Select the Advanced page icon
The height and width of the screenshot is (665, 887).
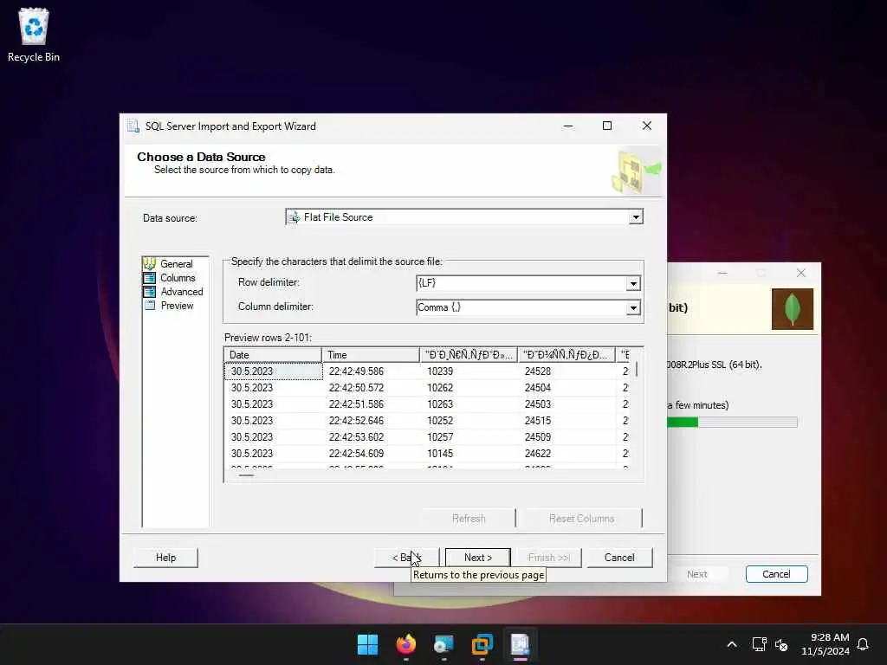[x=149, y=292]
